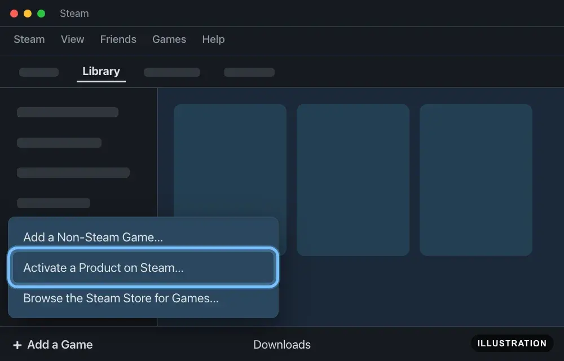This screenshot has height=361, width=564.
Task: Open the Steam menu
Action: click(x=29, y=39)
